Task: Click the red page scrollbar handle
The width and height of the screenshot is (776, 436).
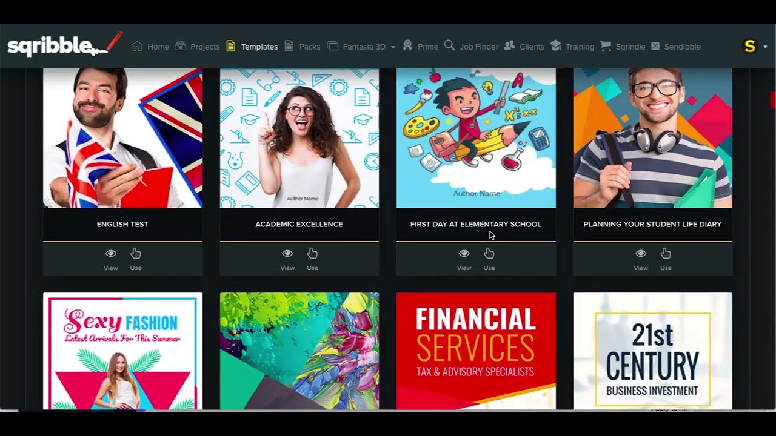Action: (773, 100)
